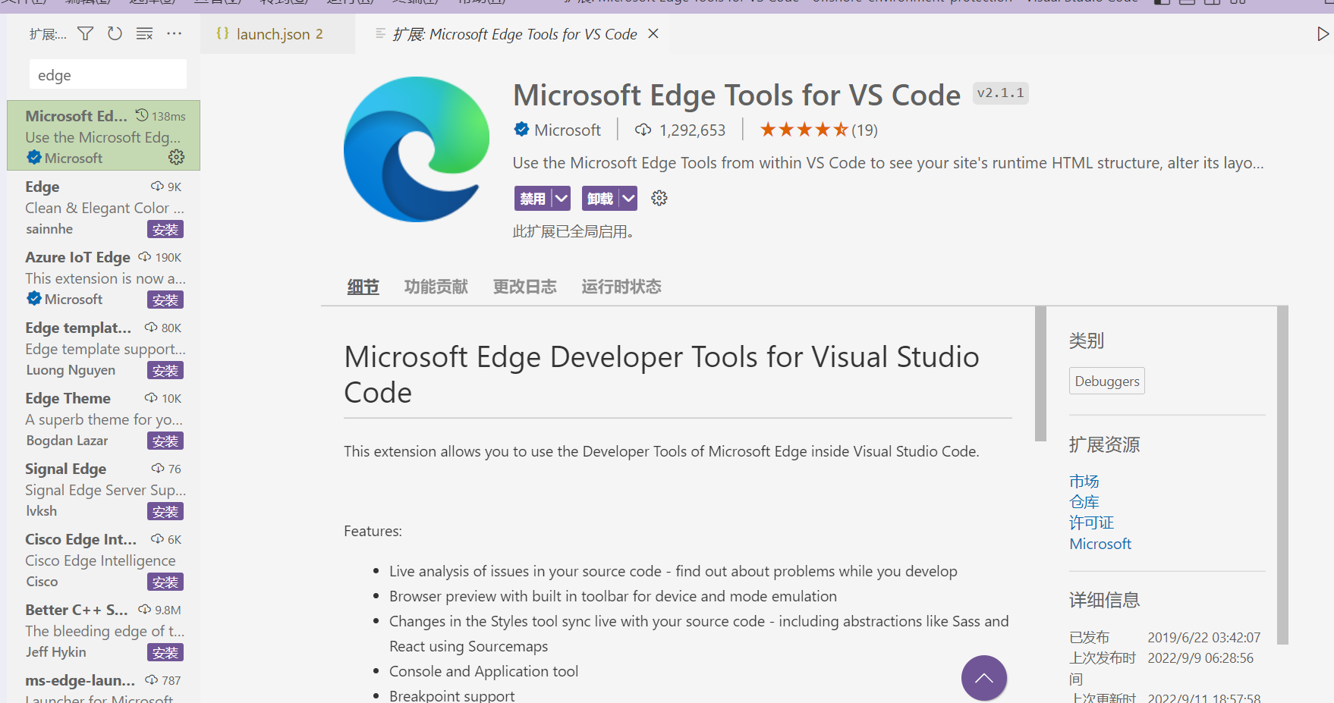Screen dimensions: 1334x703
Task: Click the right sidebar vertical scrollbar
Action: pos(1282,475)
